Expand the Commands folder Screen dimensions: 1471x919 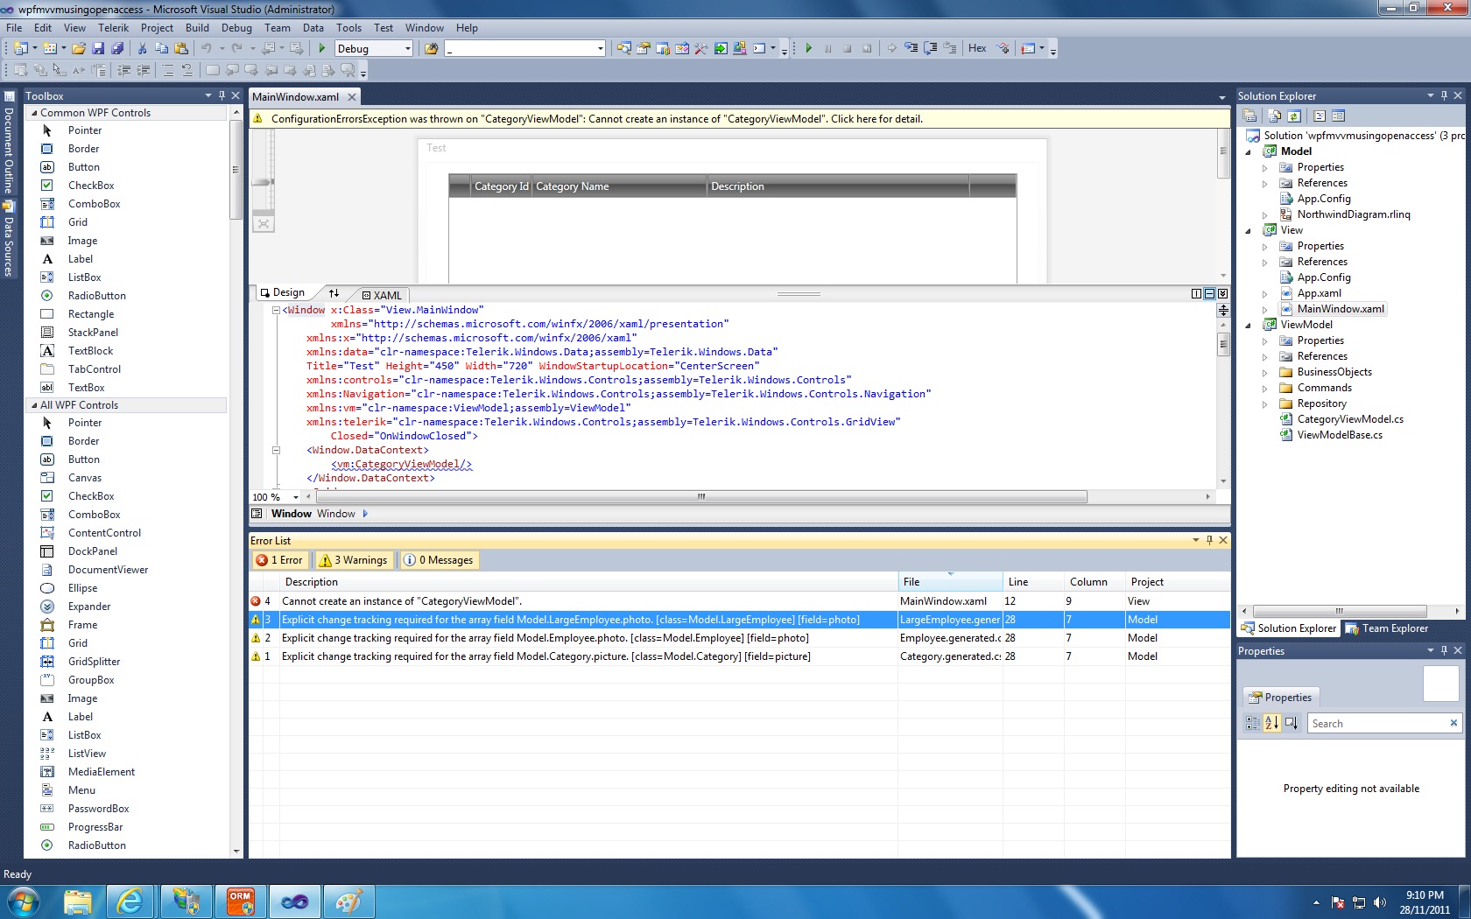point(1265,388)
